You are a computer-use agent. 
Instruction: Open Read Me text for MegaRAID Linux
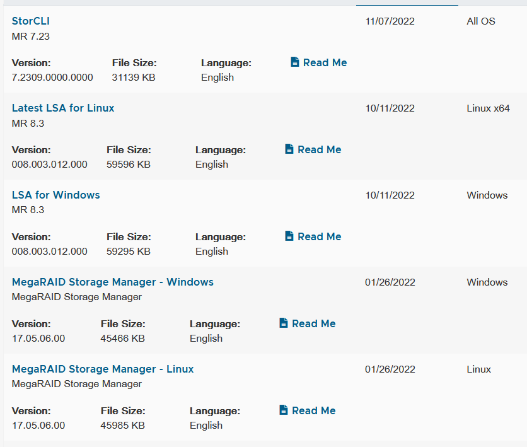click(313, 410)
